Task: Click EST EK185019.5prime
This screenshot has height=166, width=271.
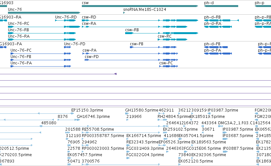Action: [x=207, y=117]
